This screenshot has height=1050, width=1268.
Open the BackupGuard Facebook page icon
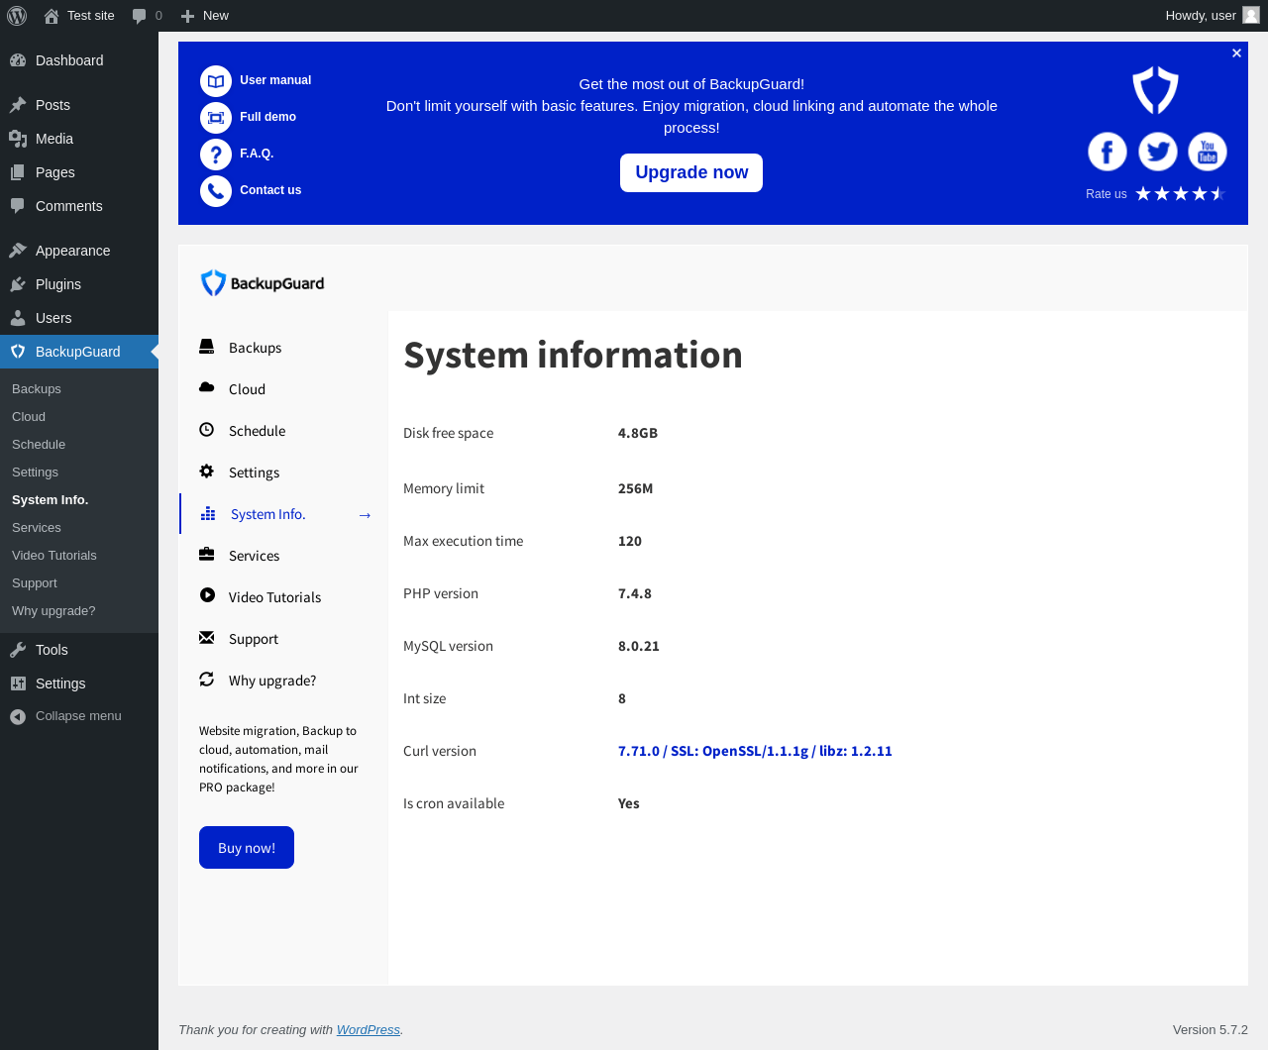(x=1108, y=152)
